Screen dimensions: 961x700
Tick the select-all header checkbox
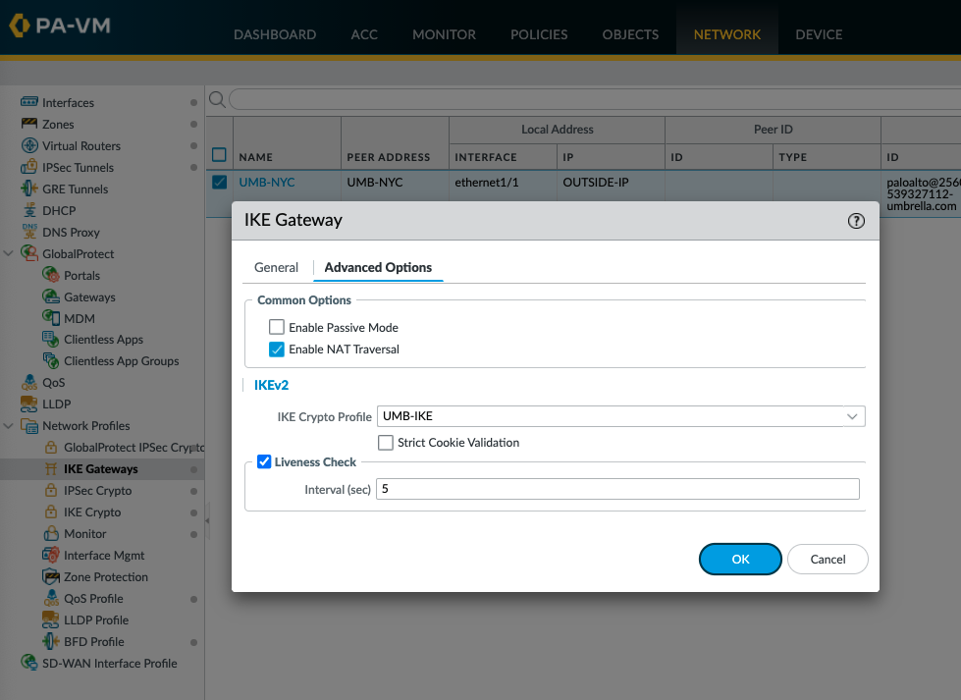[x=219, y=154]
